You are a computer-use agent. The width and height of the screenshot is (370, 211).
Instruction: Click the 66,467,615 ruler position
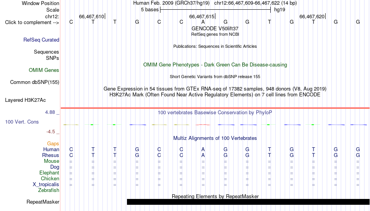point(202,16)
